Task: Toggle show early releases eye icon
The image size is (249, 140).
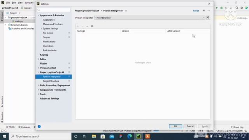Action: [92, 26]
